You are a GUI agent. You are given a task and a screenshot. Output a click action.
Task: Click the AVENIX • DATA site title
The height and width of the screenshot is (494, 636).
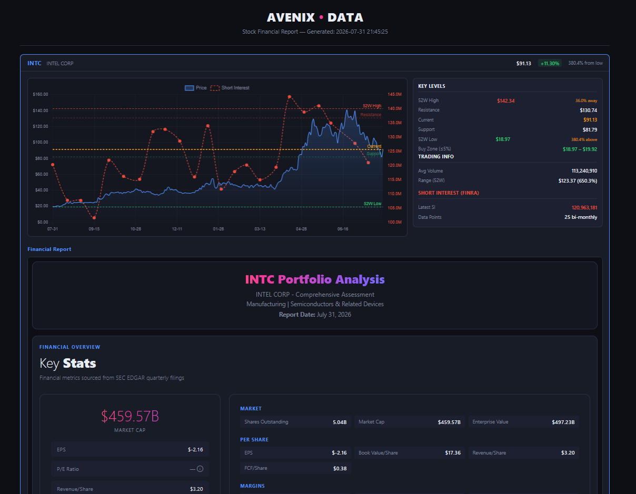click(x=315, y=17)
